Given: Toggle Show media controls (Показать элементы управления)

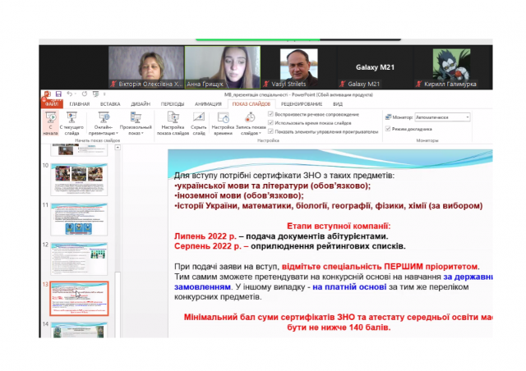Looking at the screenshot, I should (x=270, y=131).
